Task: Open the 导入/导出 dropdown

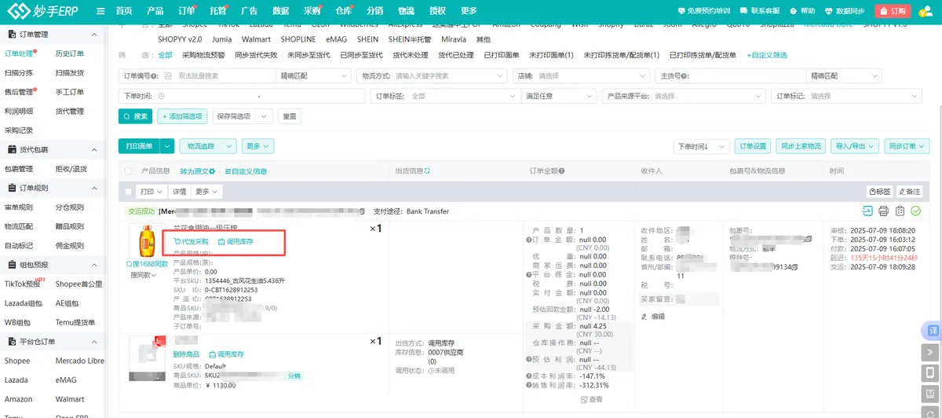Action: click(x=856, y=146)
